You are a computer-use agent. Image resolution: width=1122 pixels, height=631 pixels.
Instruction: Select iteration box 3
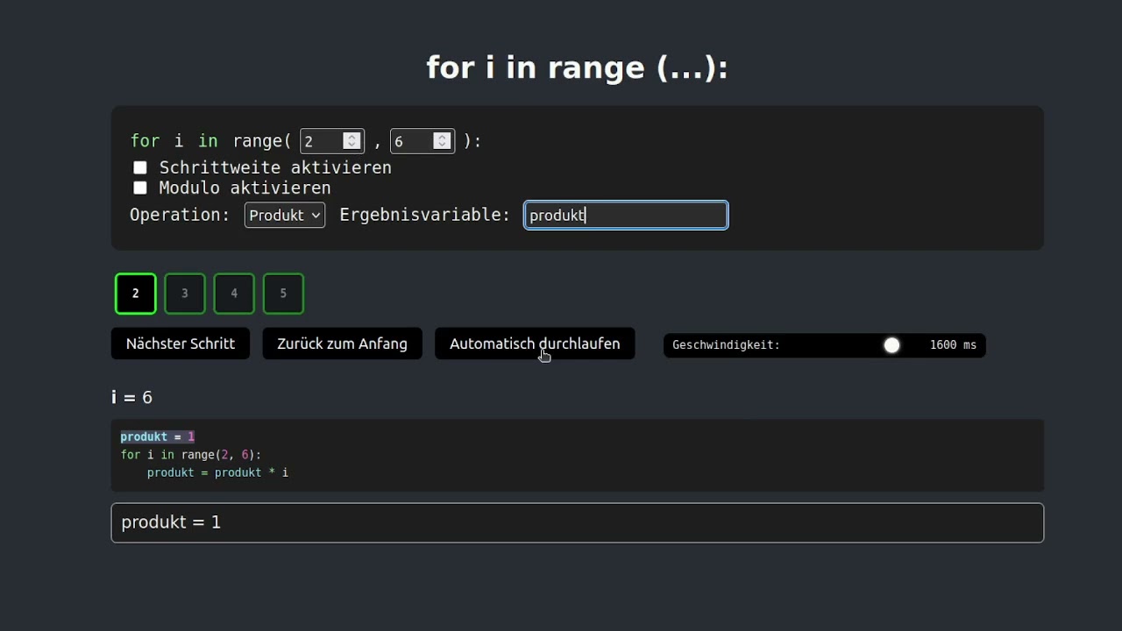185,294
